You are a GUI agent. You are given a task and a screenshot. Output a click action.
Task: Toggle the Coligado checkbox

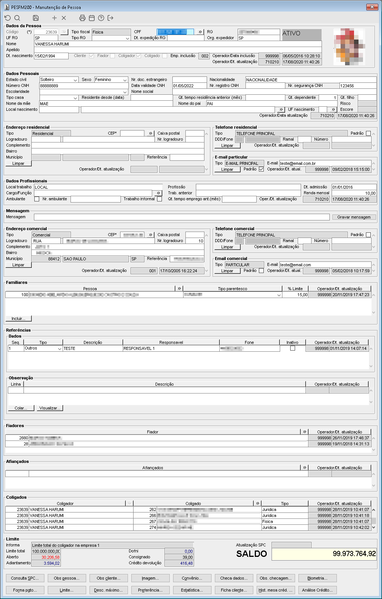coord(165,56)
